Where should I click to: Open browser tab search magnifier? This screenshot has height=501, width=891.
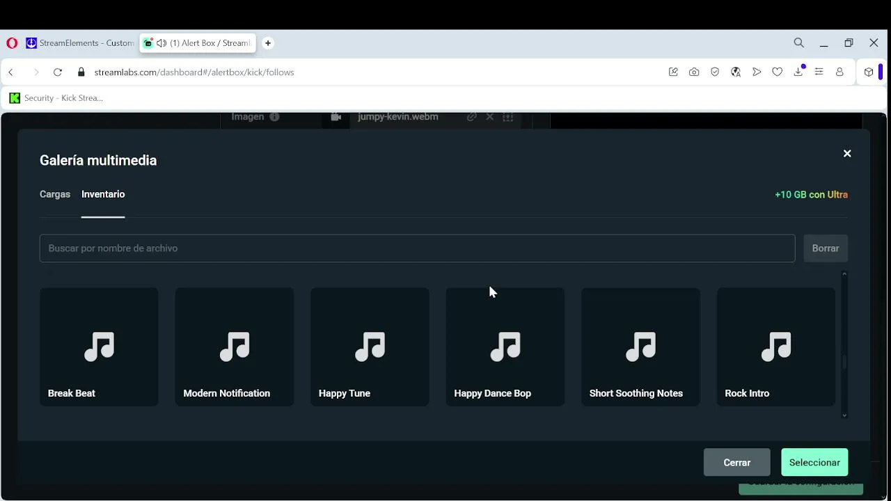click(x=799, y=43)
